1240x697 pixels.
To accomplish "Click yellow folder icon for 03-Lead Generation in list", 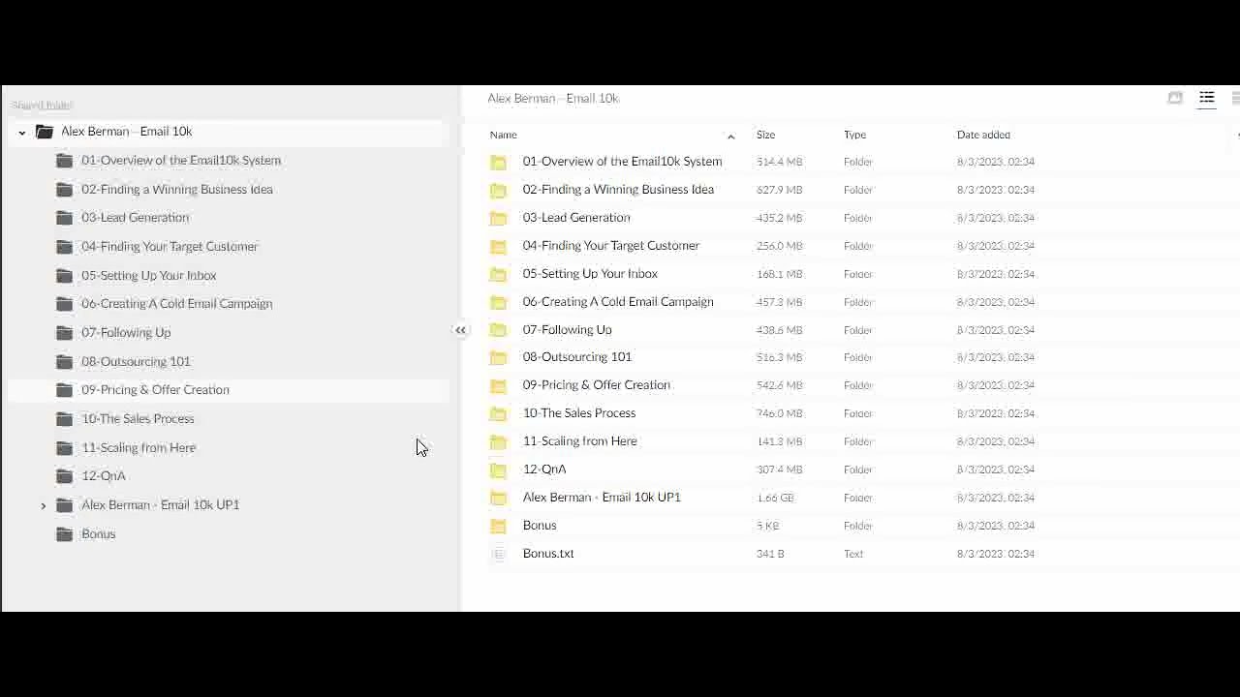I will coord(498,219).
